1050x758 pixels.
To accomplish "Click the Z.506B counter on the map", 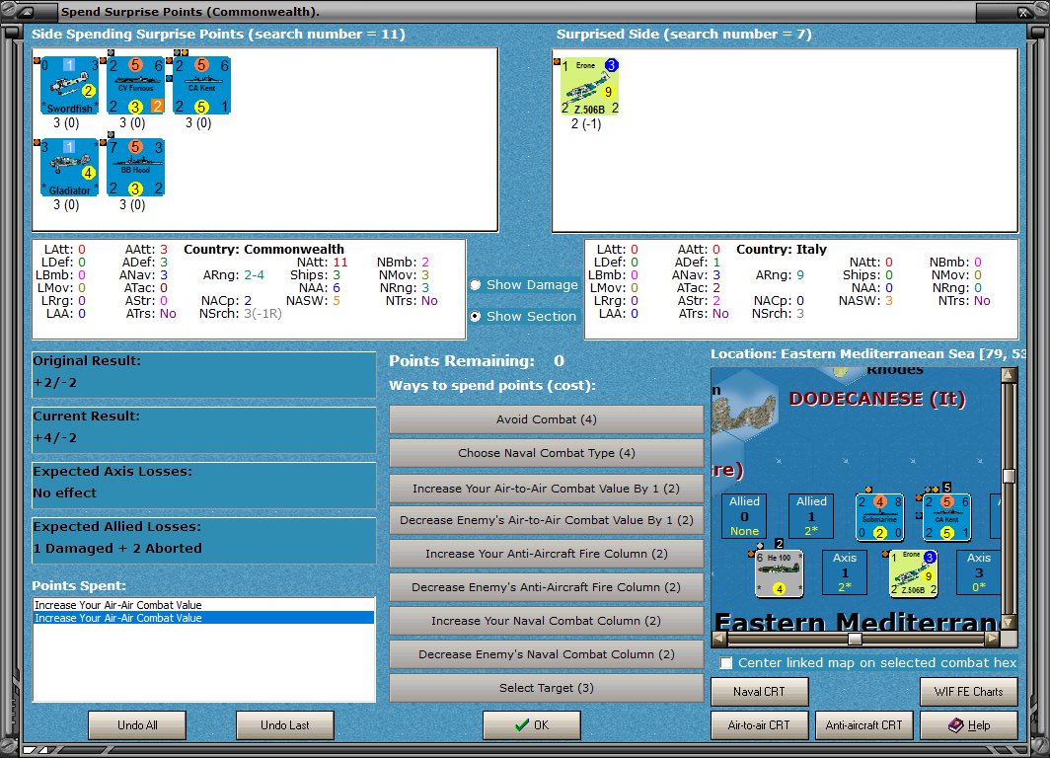I will coord(914,573).
